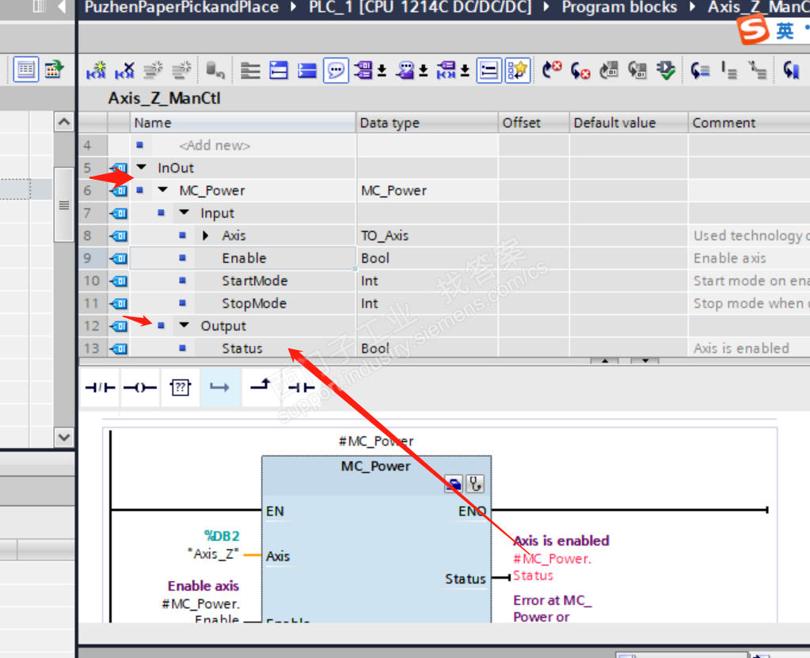Click the Insert network toolbar icon
Image resolution: width=810 pixels, height=658 pixels.
96,70
